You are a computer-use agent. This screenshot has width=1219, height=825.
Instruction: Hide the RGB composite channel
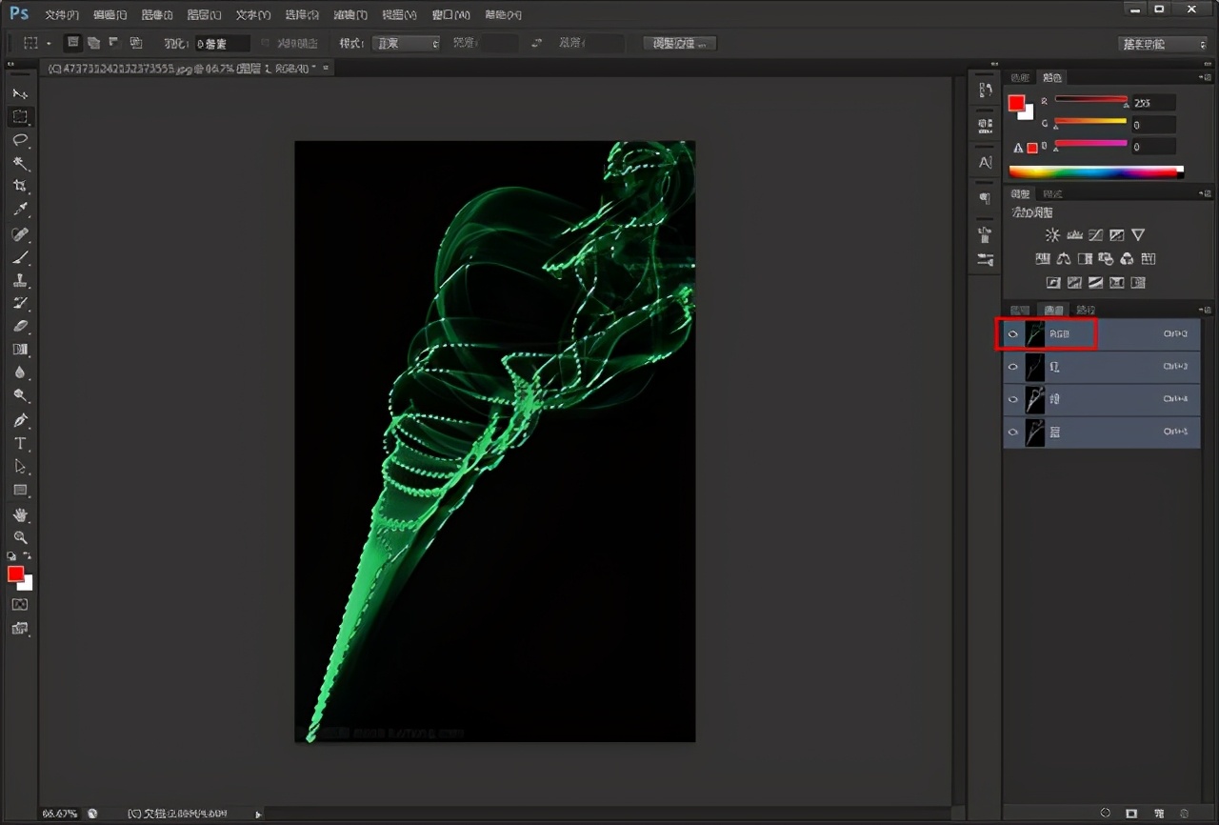click(1013, 334)
